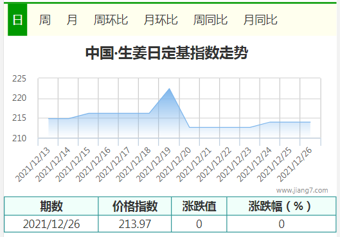This screenshot has height=237, width=340.
Task: Open the 周同比 tab
Action: pos(210,20)
